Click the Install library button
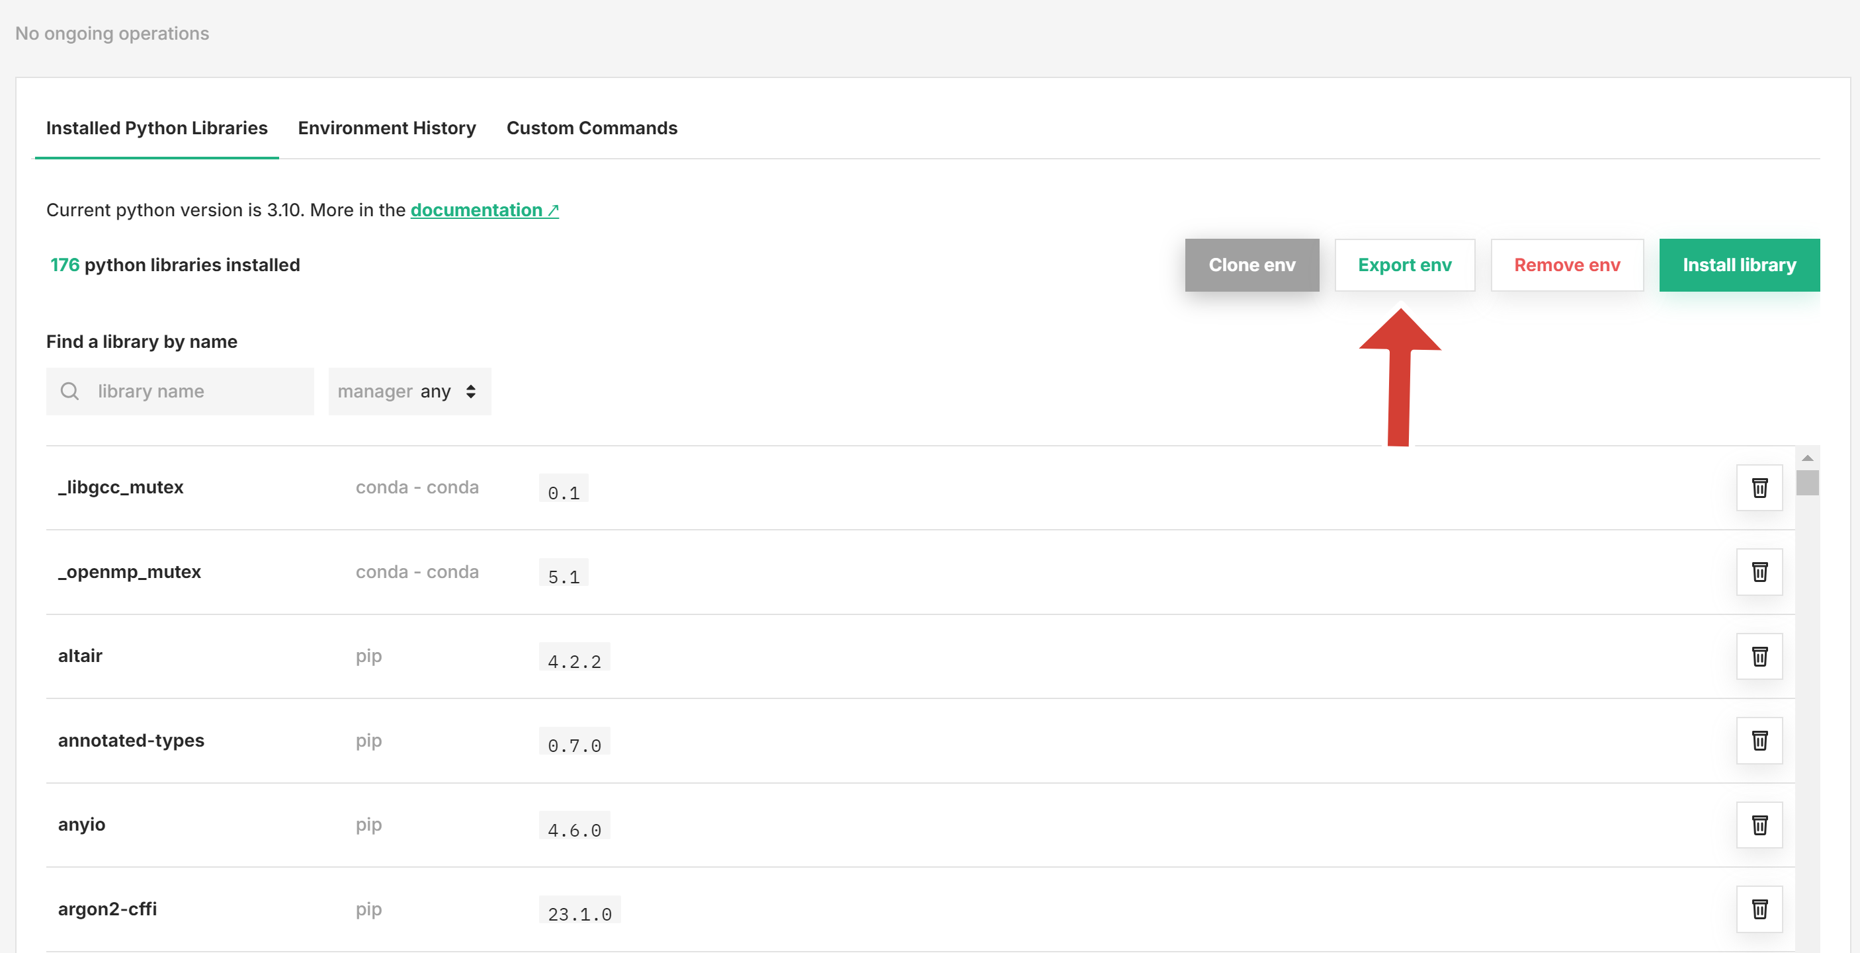1860x953 pixels. (1739, 265)
